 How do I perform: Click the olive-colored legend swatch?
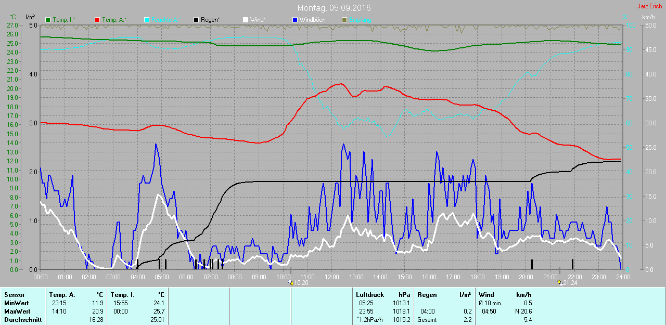click(x=344, y=20)
